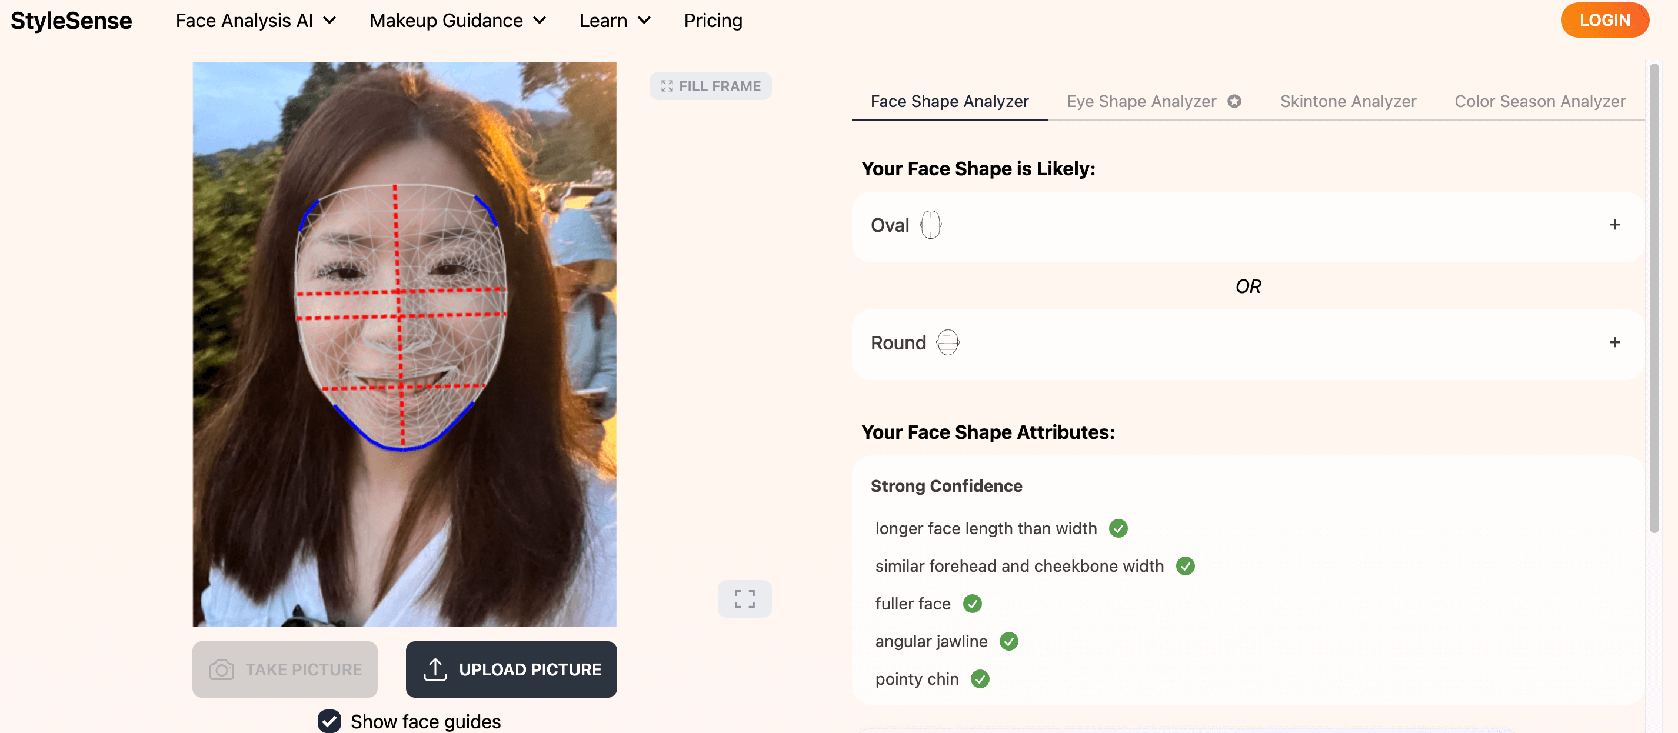
Task: Click the green check beside angular jawline
Action: point(1008,641)
